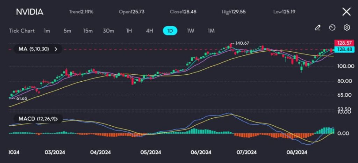Image resolution: width=358 pixels, height=163 pixels.
Task: Click the 61.65 low price marker
Action: [x=20, y=99]
